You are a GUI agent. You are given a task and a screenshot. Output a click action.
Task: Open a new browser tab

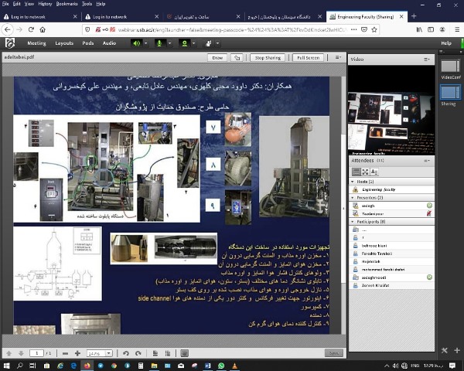[414, 16]
